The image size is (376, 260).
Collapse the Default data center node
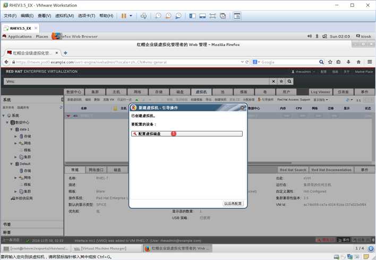click(11, 164)
